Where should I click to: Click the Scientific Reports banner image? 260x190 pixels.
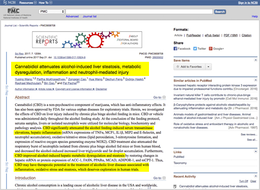coord(87,40)
